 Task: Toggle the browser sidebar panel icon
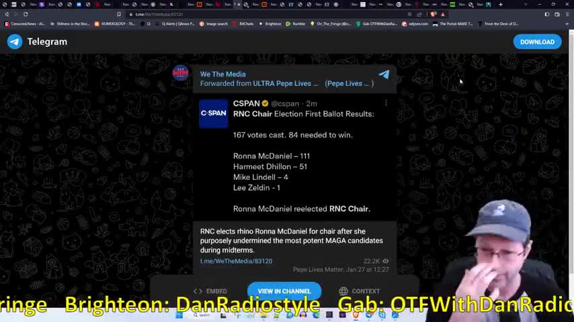click(547, 14)
